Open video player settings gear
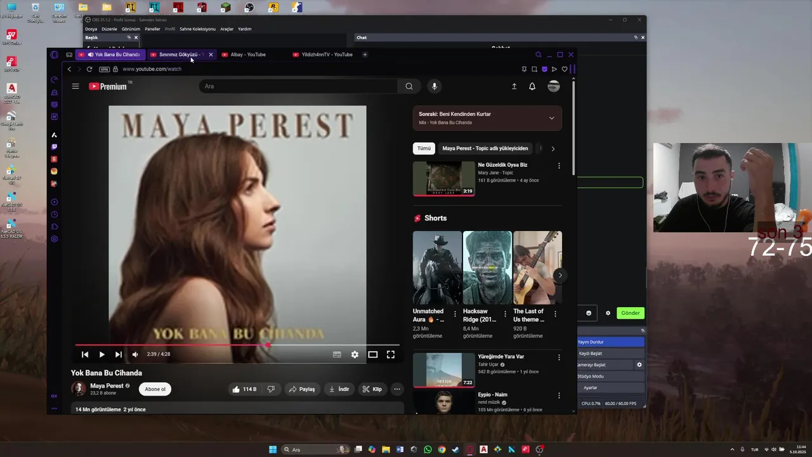This screenshot has width=812, height=457. click(355, 354)
